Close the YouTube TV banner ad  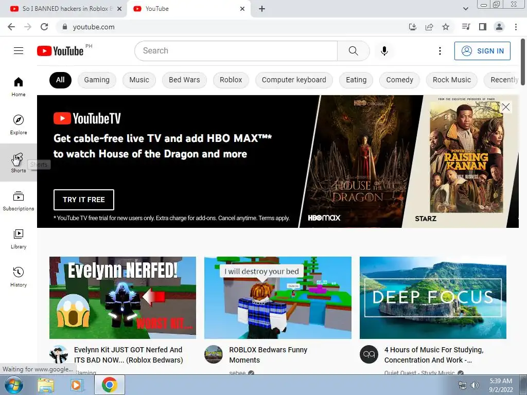(x=506, y=107)
